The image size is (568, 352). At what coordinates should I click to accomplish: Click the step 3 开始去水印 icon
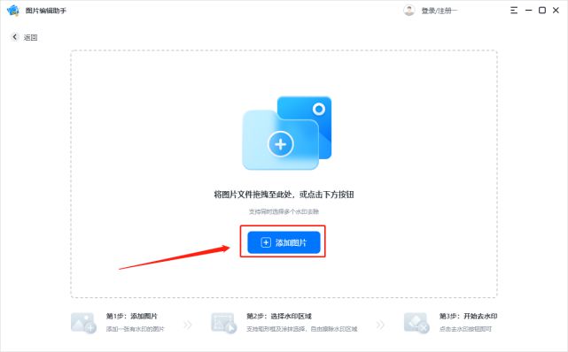(x=416, y=323)
